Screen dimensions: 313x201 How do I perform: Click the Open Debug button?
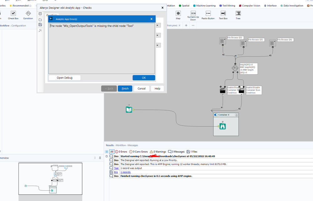point(65,78)
